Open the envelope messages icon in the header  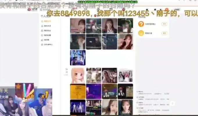pyautogui.click(x=111, y=9)
